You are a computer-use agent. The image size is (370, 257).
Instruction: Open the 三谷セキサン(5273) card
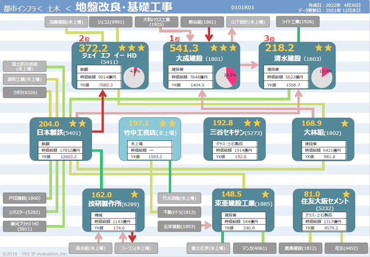(234, 139)
